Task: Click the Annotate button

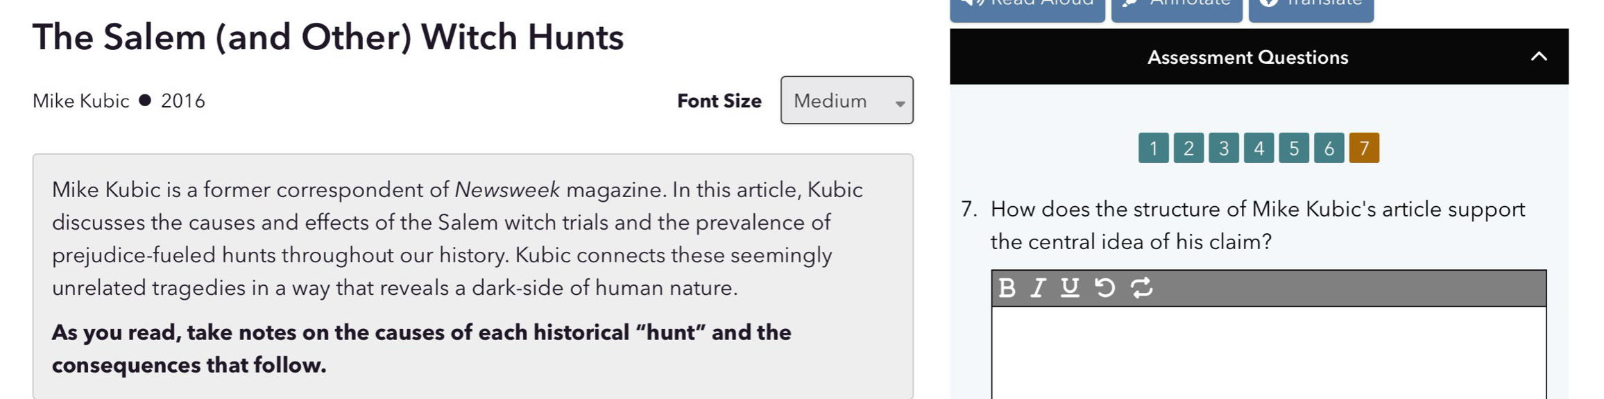Action: (1177, 8)
